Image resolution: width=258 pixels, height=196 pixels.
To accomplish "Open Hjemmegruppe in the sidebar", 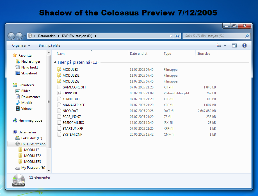I will tap(30, 120).
